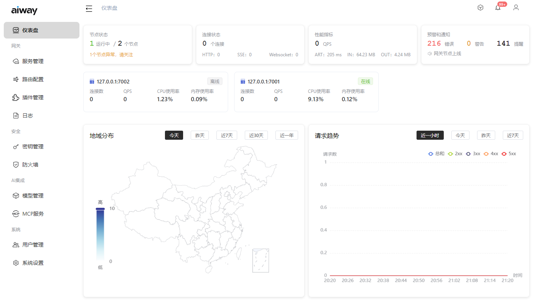Click the 216 错误 error count
This screenshot has width=541, height=304.
(434, 43)
